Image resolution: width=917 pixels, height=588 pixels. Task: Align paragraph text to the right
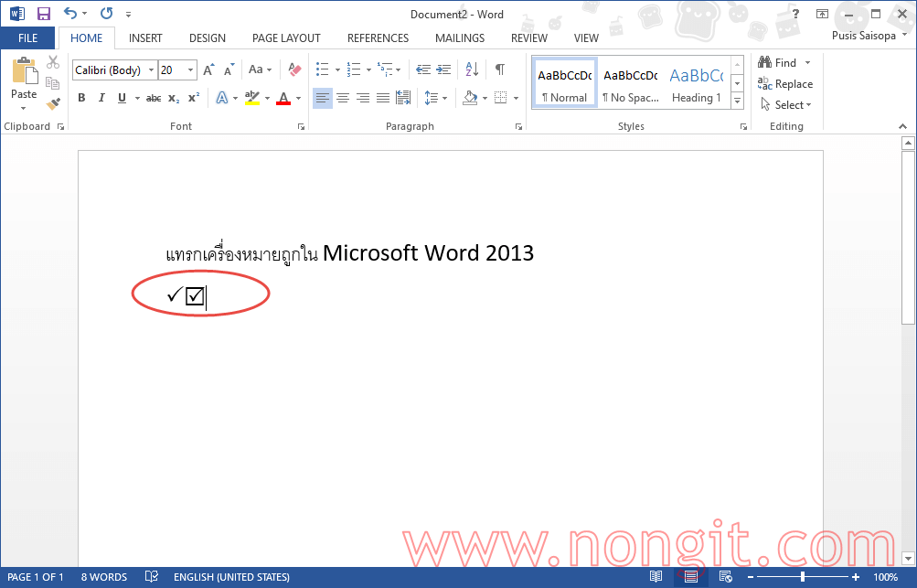point(363,98)
